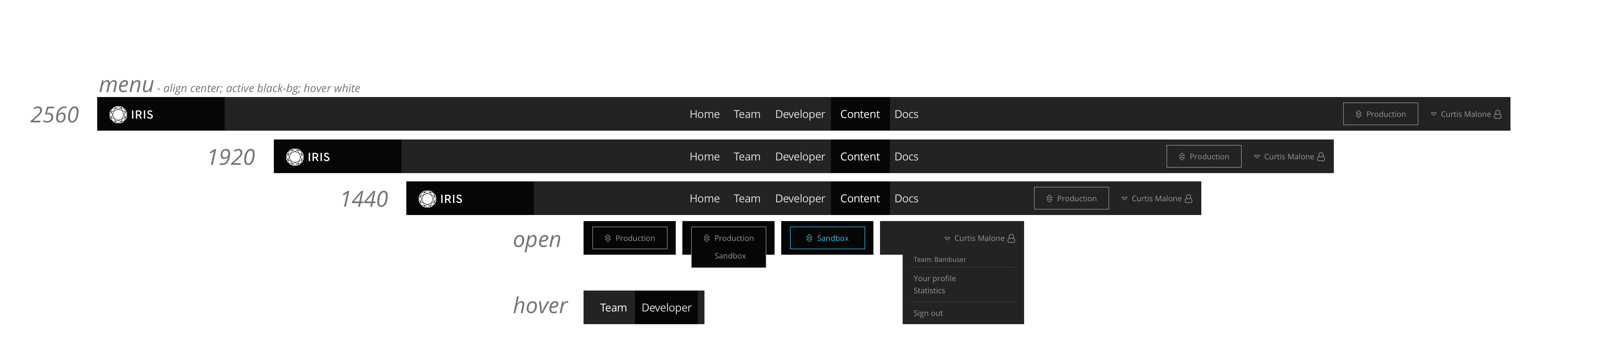Open Team in the 2560 menu bar

(747, 114)
